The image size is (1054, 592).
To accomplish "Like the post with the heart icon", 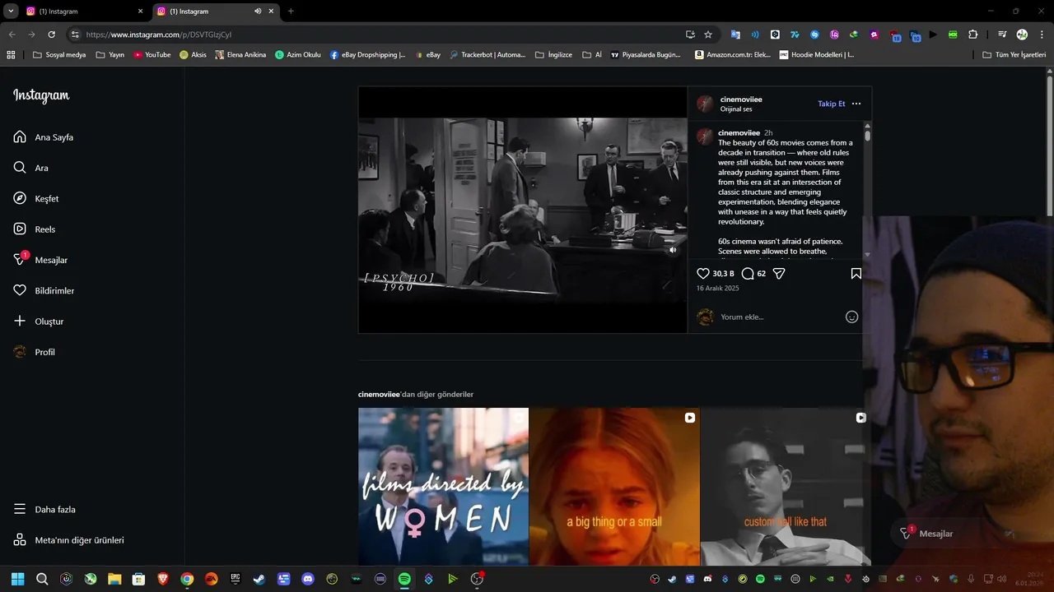I will (703, 274).
